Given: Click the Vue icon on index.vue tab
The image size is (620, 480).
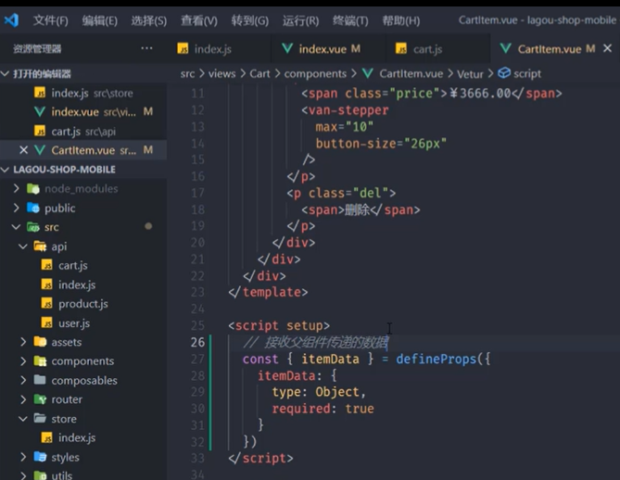Looking at the screenshot, I should tap(287, 48).
